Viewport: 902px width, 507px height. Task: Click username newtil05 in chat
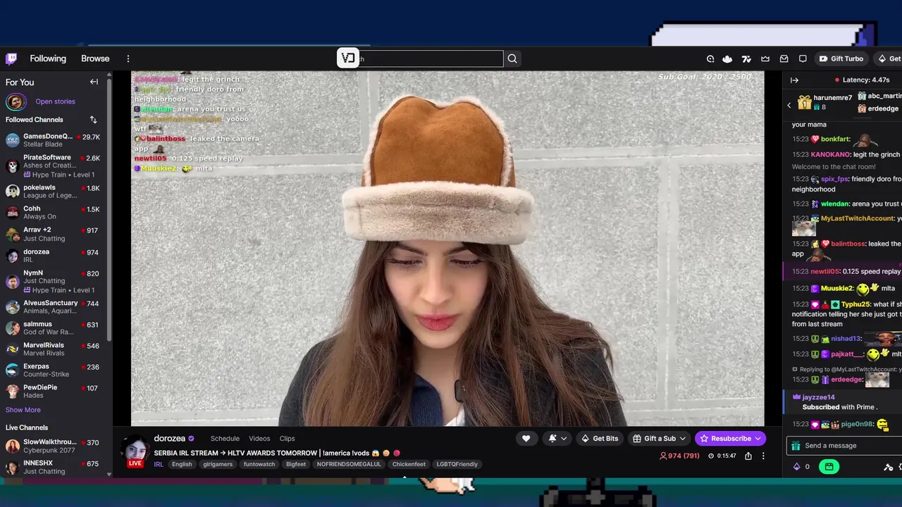pyautogui.click(x=825, y=271)
